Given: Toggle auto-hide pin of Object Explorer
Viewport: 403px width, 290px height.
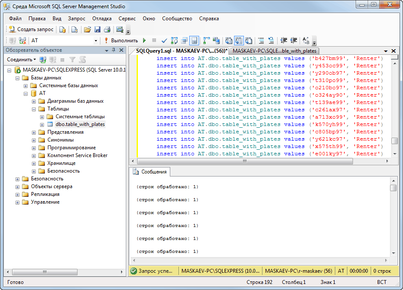Looking at the screenshot, I should click(x=114, y=50).
